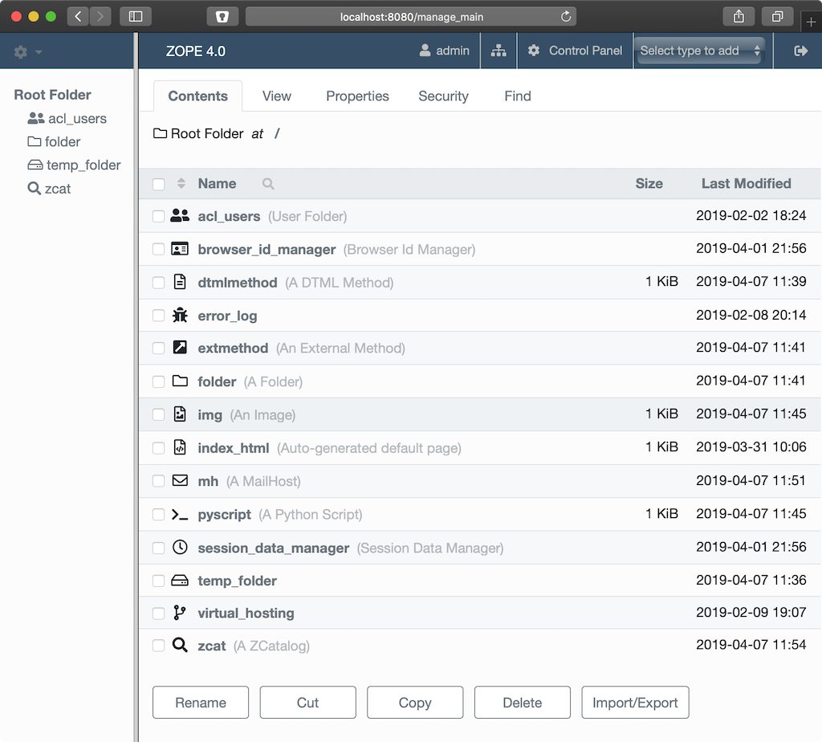Select acl_users in sidebar tree
Screen dimensions: 822x742
[67, 119]
